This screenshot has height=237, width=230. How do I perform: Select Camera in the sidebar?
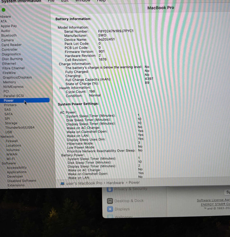pyautogui.click(x=7, y=40)
